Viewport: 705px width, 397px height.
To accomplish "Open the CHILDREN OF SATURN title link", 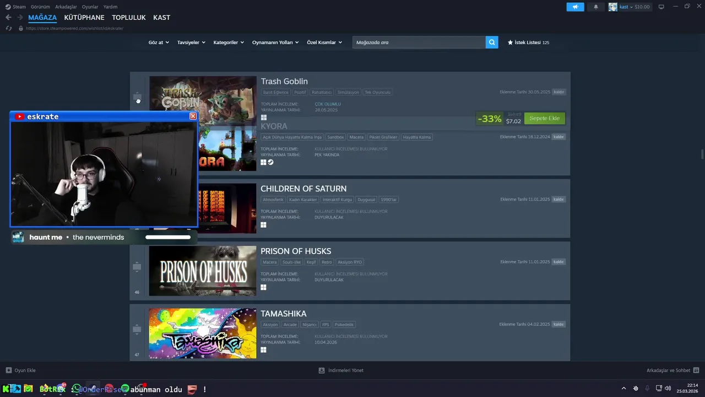I will pos(303,189).
